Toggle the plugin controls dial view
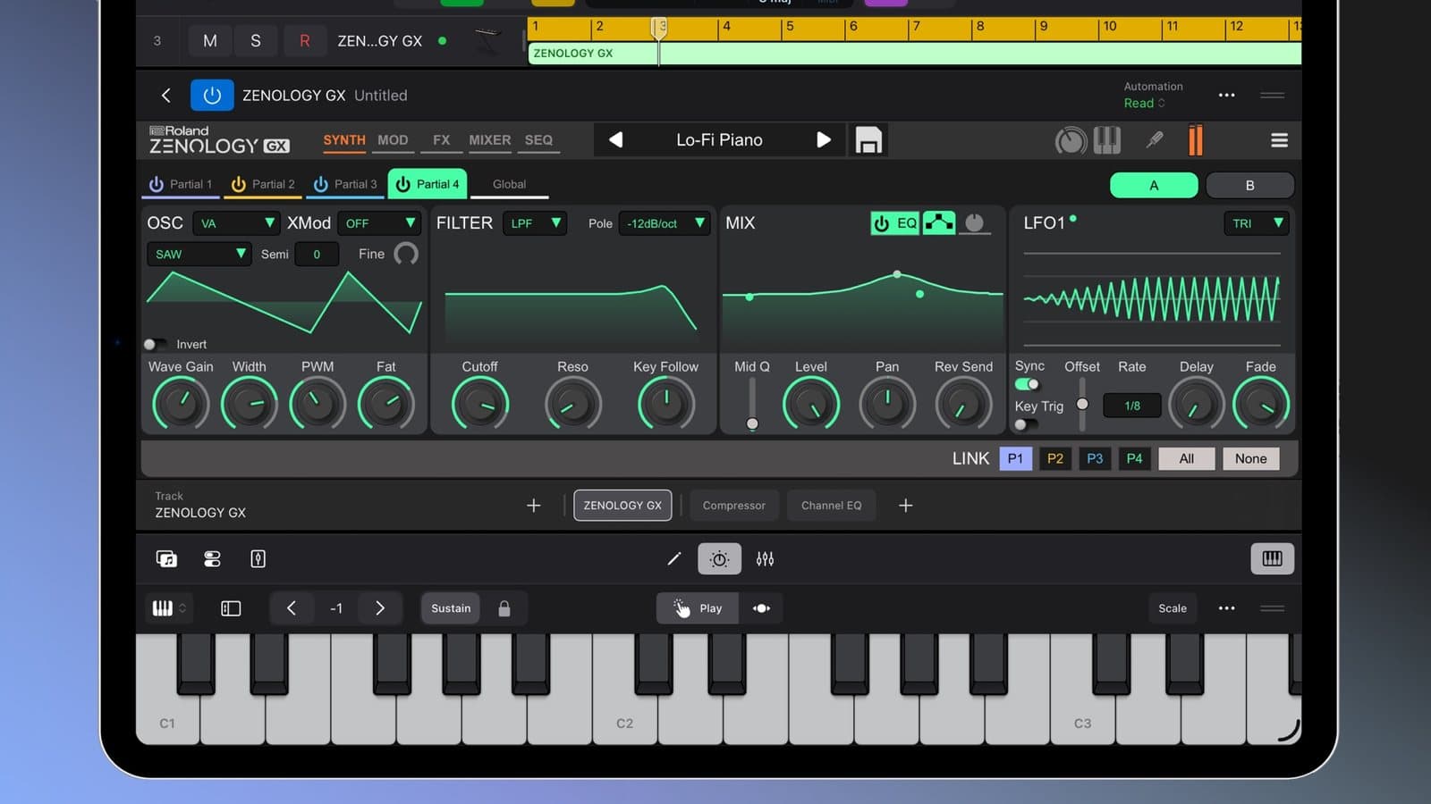 (x=719, y=559)
